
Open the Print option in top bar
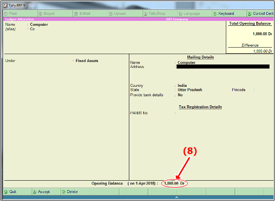pyautogui.click(x=20, y=13)
